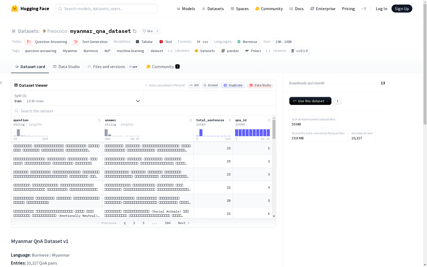The image size is (427, 267).
Task: Click the total_sentences histogram
Action: (213, 132)
